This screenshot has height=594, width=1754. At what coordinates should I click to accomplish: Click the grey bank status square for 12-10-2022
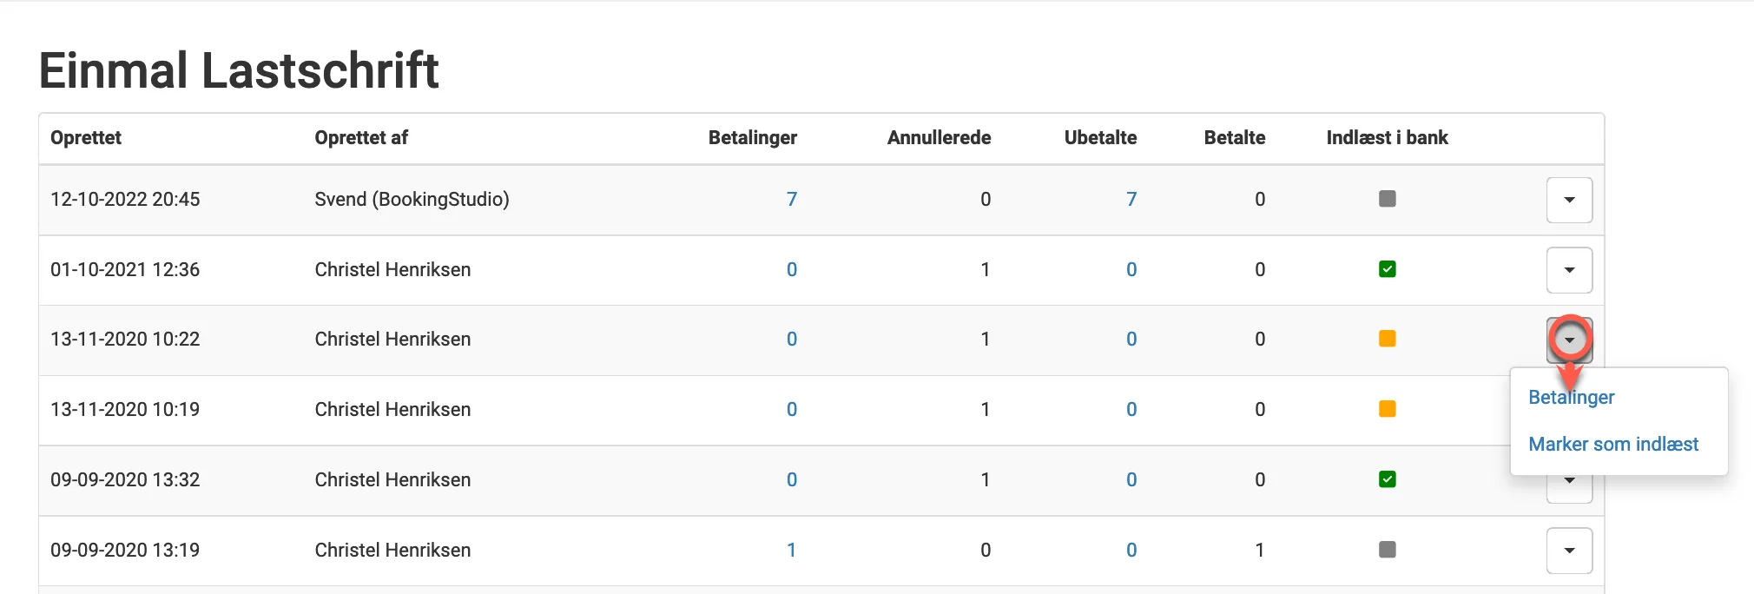click(1387, 199)
